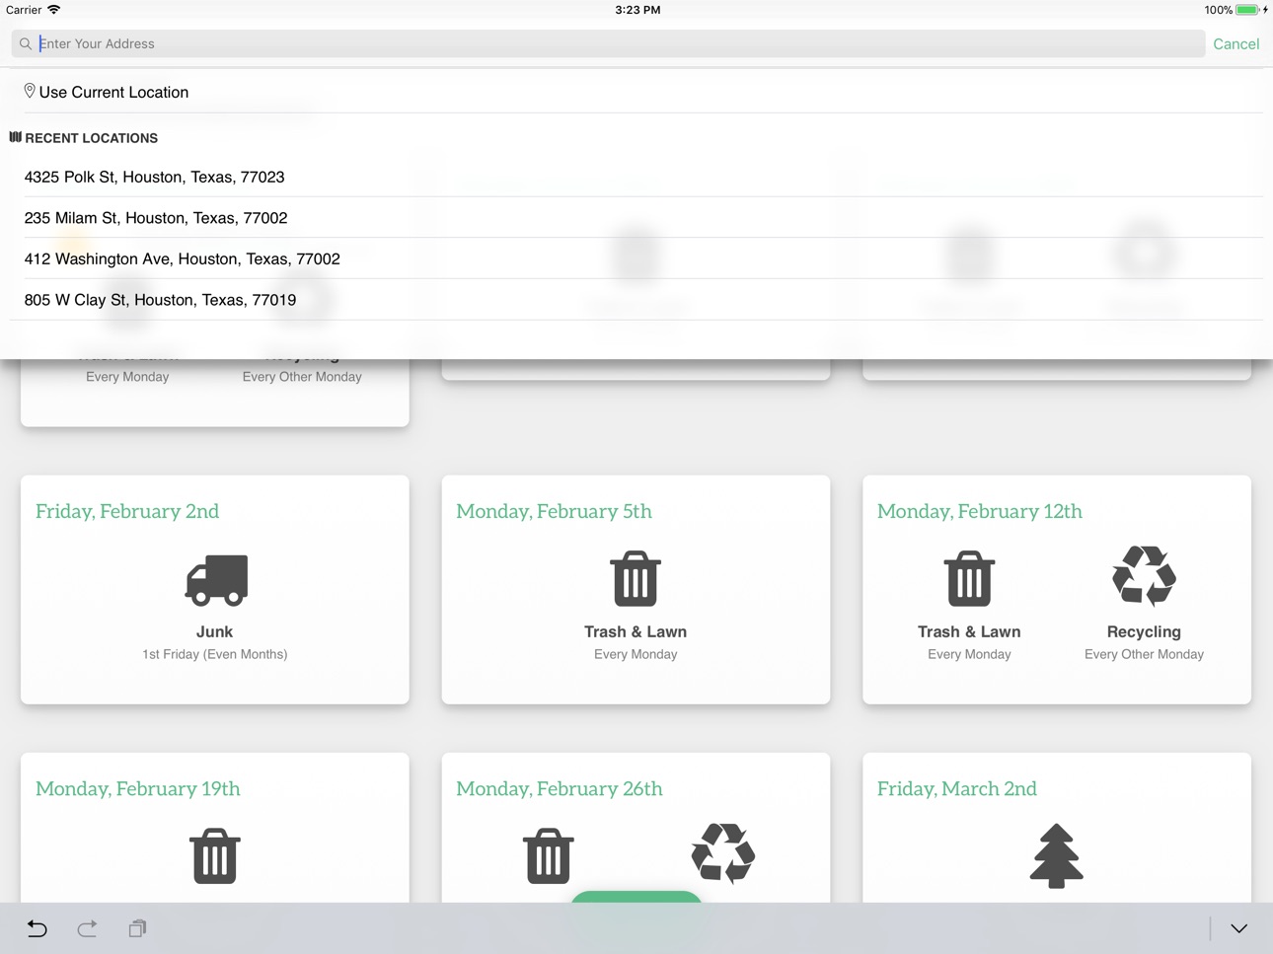Tap trash can icon on February 26th card
The height and width of the screenshot is (954, 1273).
click(548, 855)
